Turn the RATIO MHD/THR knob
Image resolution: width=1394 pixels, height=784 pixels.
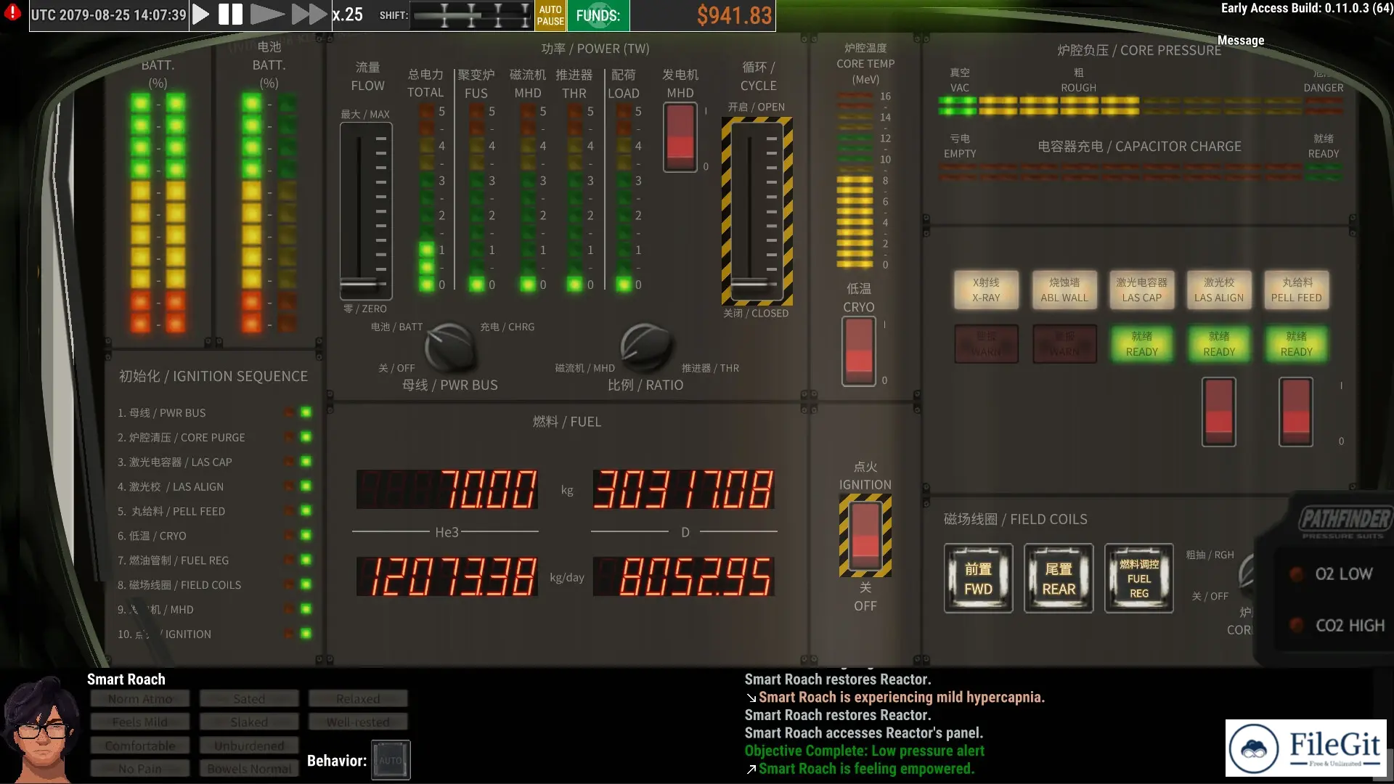pyautogui.click(x=645, y=346)
